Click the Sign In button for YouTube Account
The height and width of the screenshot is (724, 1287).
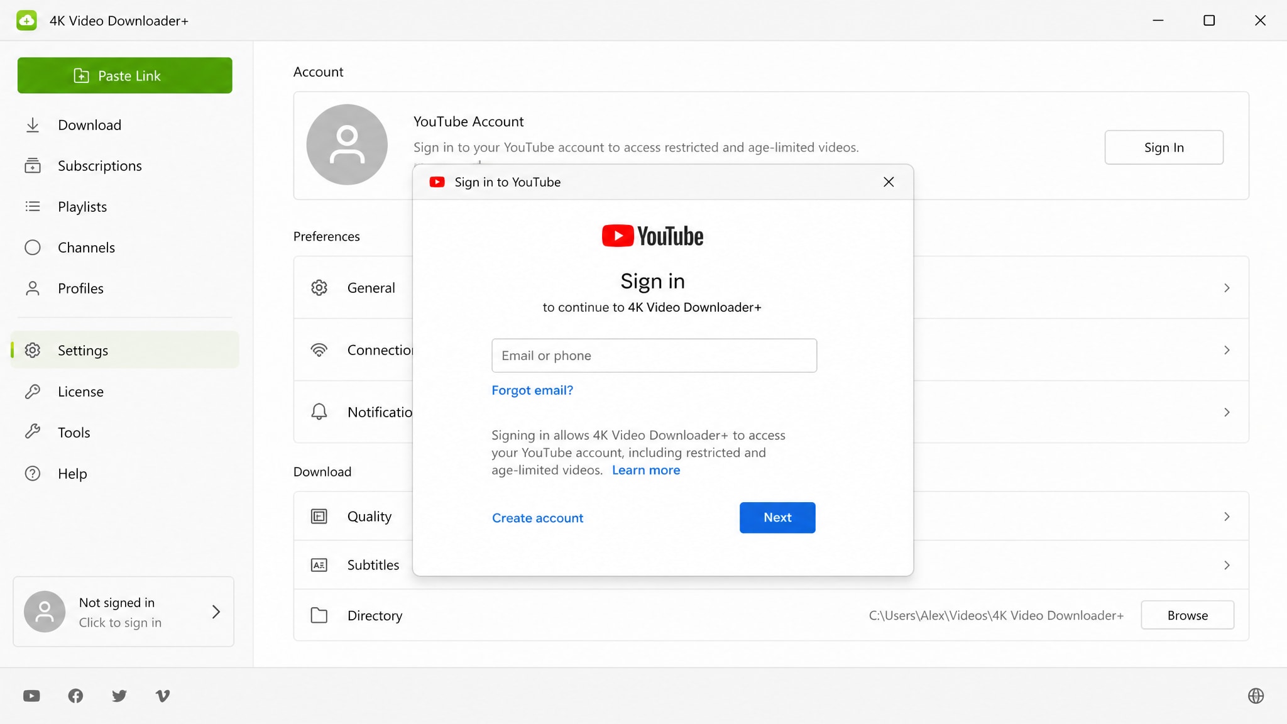(1164, 147)
